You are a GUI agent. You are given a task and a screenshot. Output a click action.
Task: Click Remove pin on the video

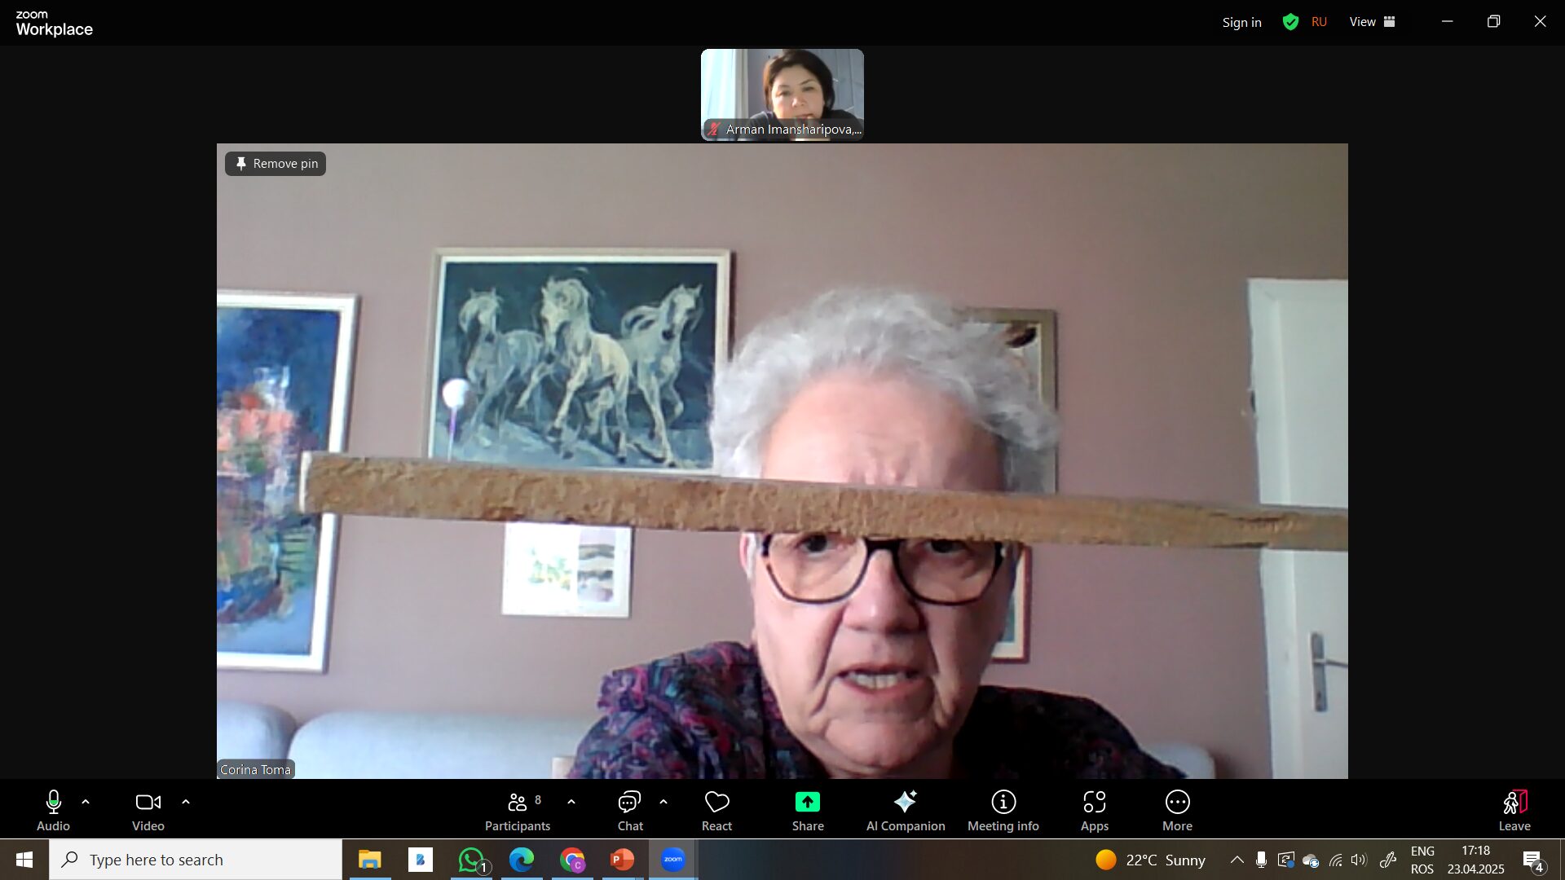276,164
